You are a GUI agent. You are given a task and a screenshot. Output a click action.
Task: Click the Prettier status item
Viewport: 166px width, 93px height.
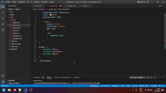153,86
